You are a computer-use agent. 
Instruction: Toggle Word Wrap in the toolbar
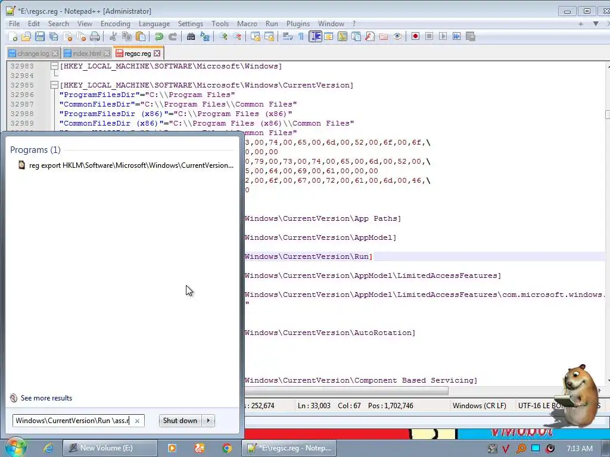tap(288, 36)
